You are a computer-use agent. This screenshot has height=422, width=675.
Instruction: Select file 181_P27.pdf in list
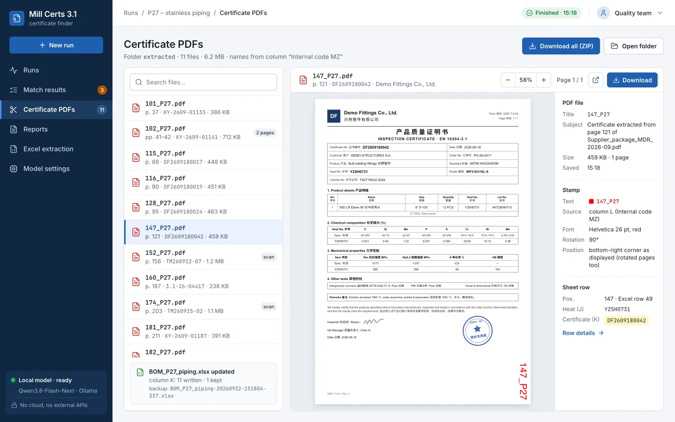click(x=203, y=332)
